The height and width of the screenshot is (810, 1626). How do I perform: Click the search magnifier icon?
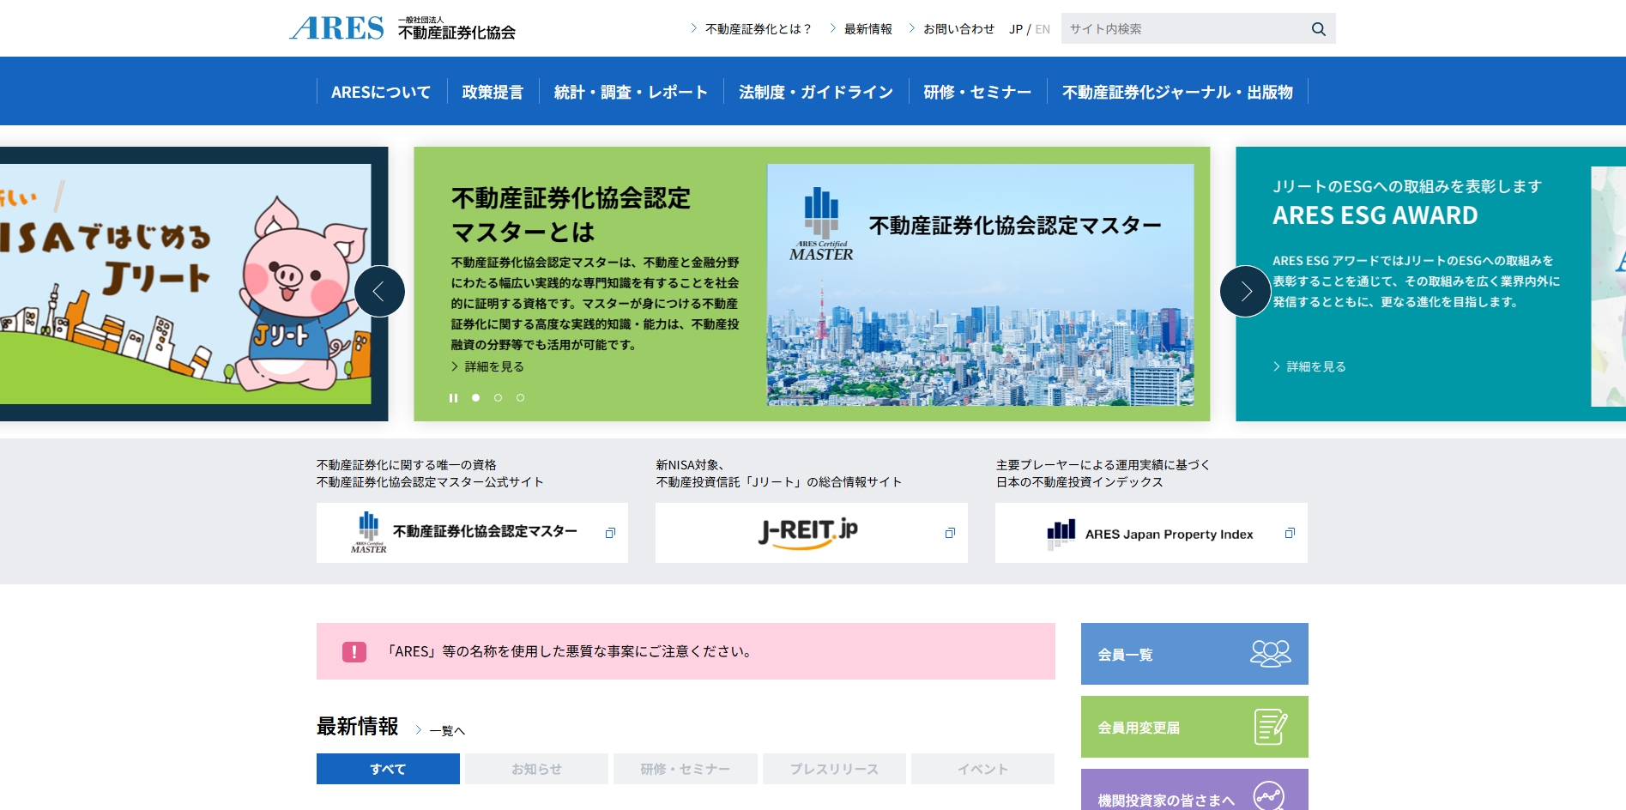1318,29
